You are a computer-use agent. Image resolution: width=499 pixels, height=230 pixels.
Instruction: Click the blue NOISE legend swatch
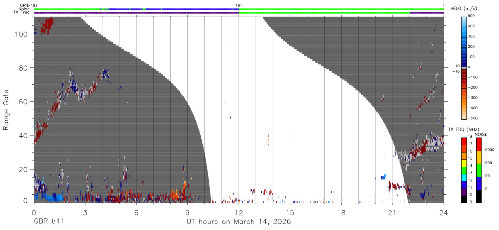click(479, 183)
